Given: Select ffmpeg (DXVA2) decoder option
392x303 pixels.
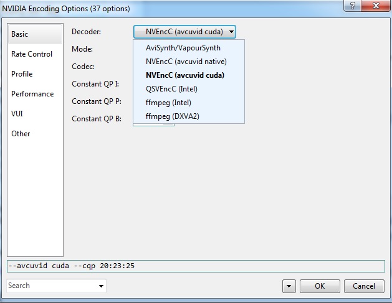Looking at the screenshot, I should [189, 116].
